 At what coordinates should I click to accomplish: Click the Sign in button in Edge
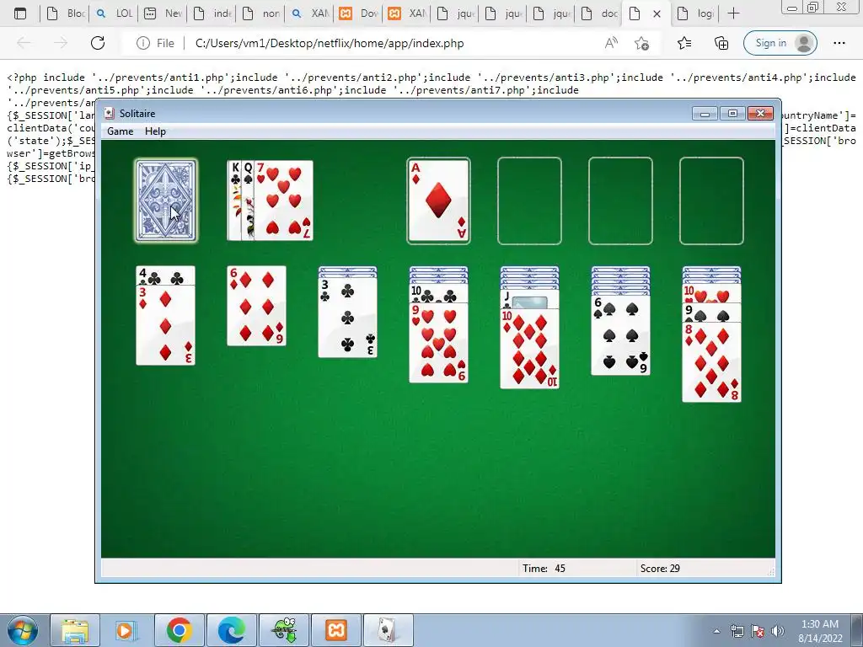pos(780,43)
